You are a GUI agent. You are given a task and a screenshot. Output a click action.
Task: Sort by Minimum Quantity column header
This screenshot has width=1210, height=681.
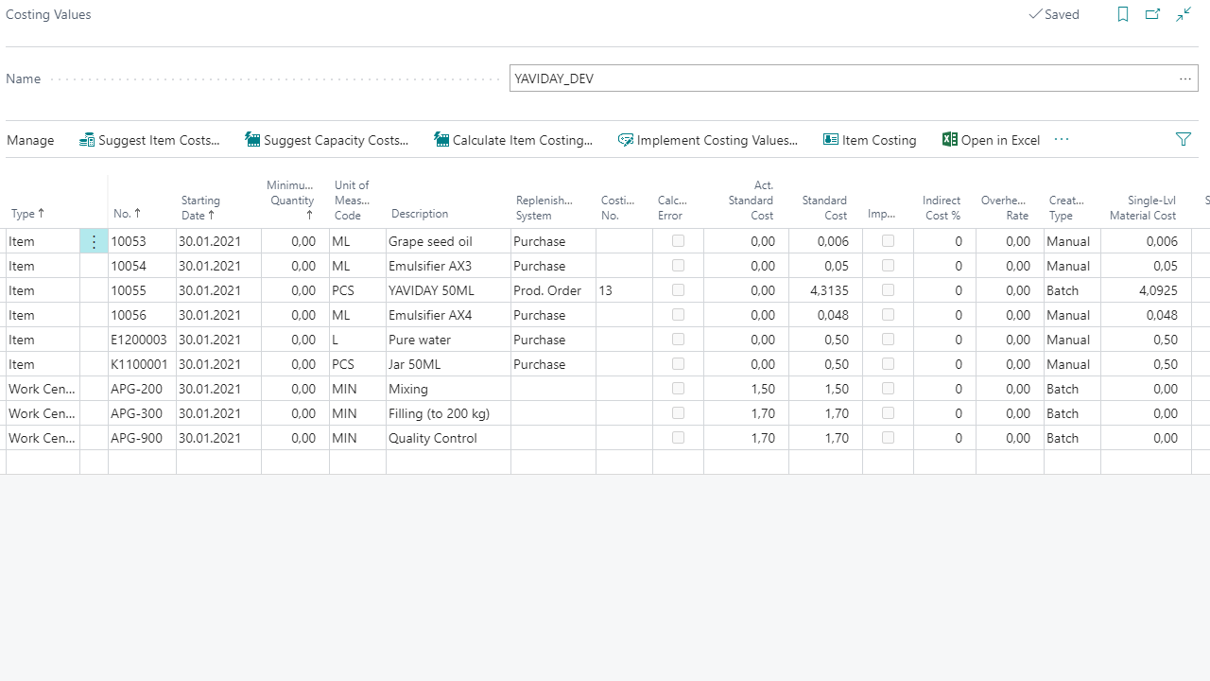[290, 201]
